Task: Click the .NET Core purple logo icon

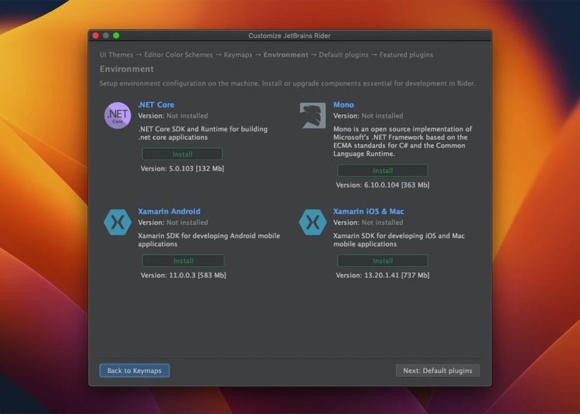Action: [118, 115]
